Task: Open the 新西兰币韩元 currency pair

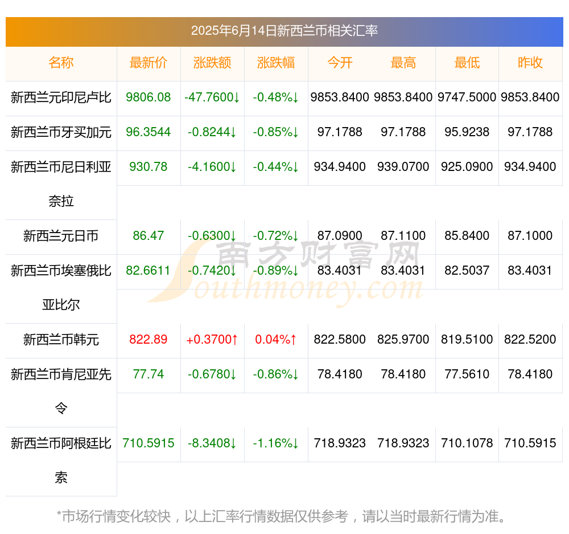Action: 61,340
